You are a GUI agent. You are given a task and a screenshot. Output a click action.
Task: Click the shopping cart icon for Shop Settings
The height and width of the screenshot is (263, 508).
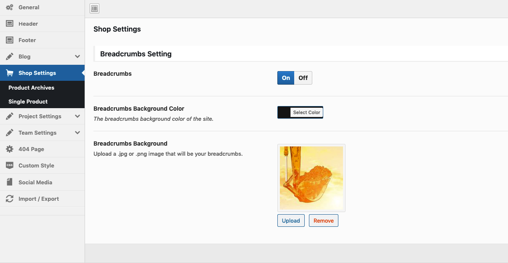(9, 73)
